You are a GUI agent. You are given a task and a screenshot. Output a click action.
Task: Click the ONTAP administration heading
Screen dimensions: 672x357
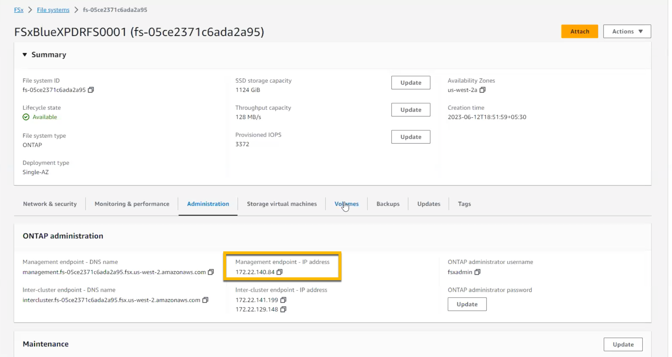coord(63,236)
